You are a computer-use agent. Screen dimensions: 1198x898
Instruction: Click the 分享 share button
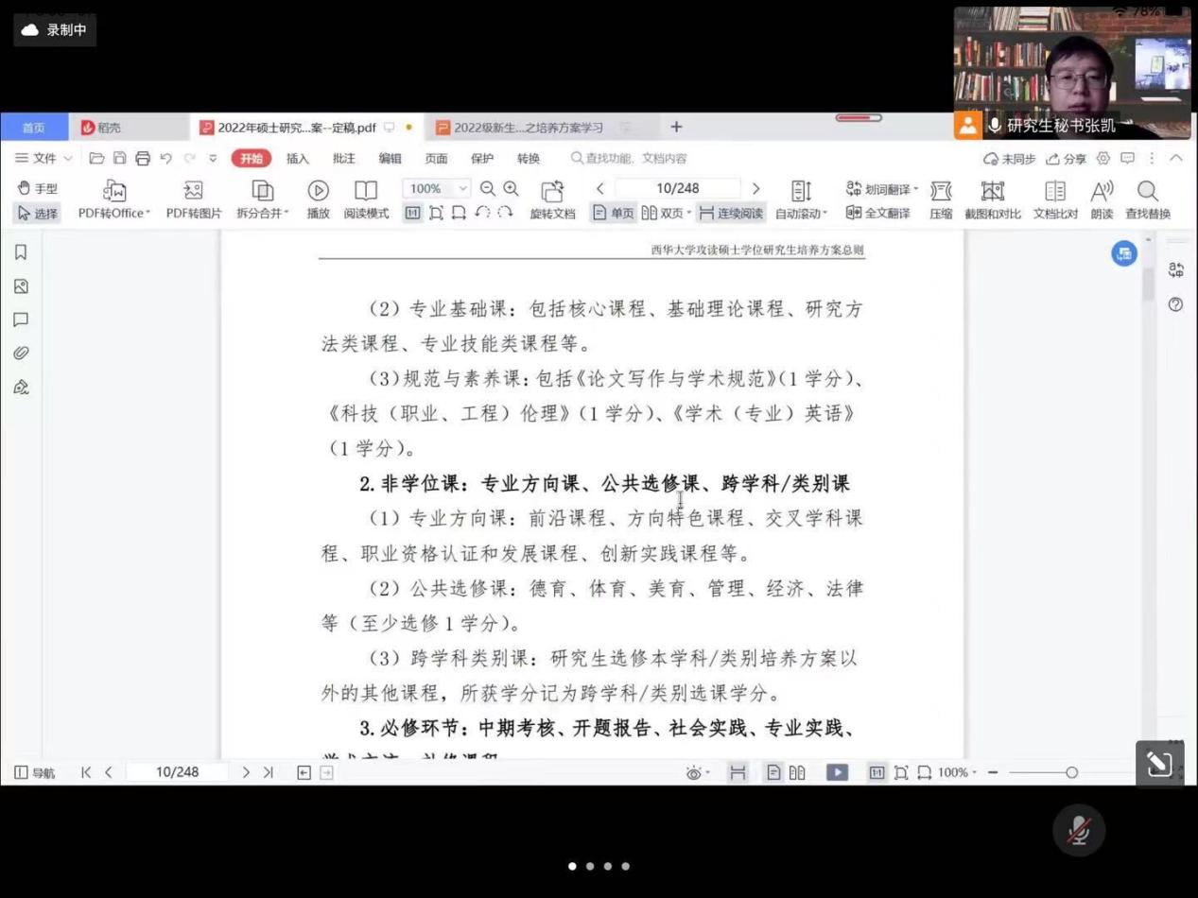tap(1066, 159)
